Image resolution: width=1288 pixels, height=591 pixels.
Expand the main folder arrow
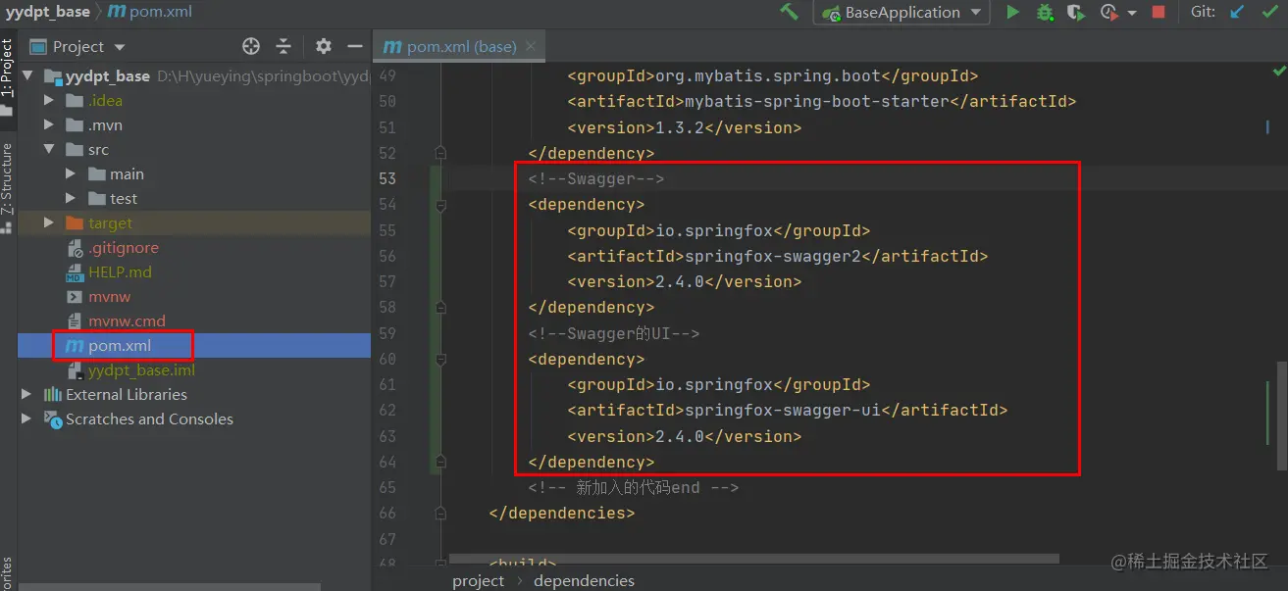tap(71, 173)
